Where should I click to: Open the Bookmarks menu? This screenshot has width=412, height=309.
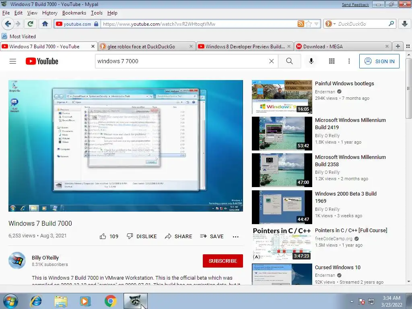[74, 13]
